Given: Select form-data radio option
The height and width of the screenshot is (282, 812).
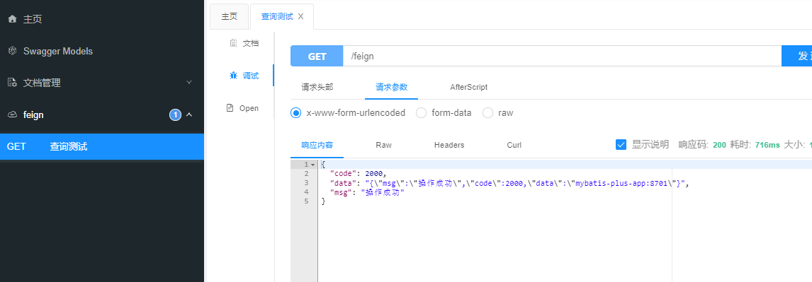Looking at the screenshot, I should (x=422, y=112).
